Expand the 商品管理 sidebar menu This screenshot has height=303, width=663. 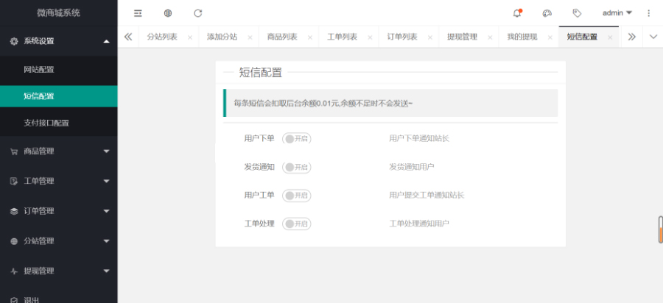tap(59, 151)
